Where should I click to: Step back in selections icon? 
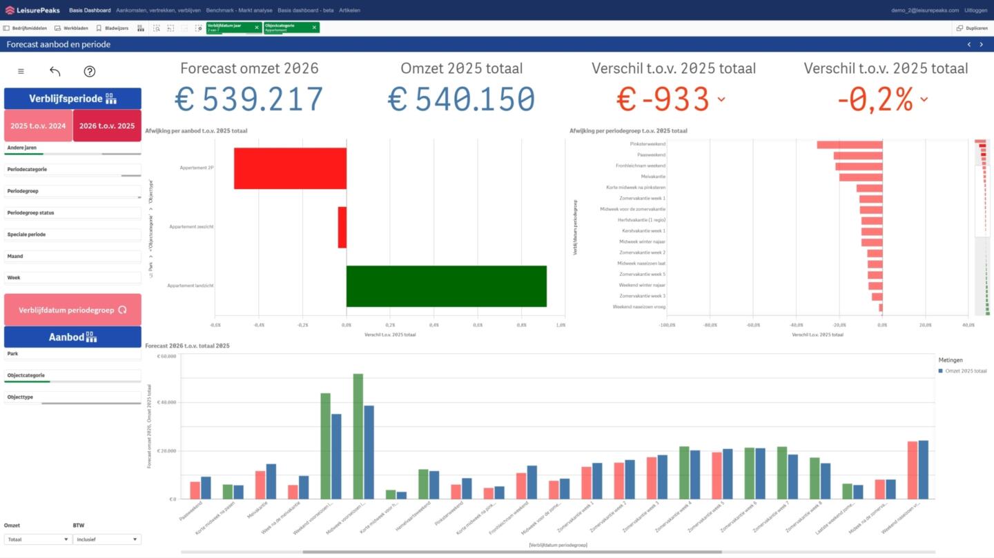(170, 28)
